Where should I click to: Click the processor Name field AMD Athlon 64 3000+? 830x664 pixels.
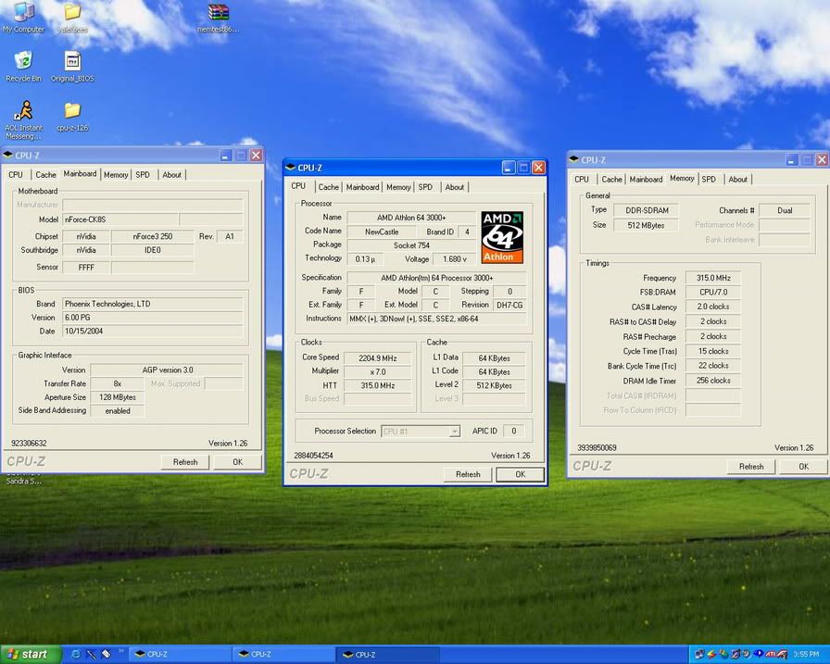click(411, 218)
